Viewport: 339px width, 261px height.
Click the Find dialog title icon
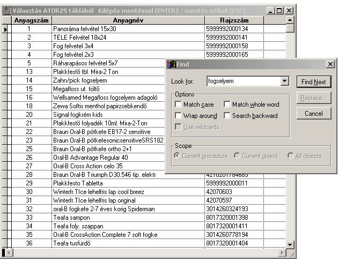coord(172,64)
